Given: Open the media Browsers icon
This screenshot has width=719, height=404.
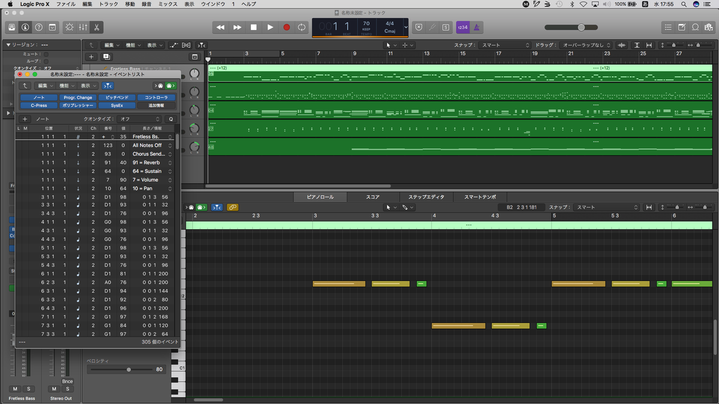Looking at the screenshot, I should tap(709, 28).
